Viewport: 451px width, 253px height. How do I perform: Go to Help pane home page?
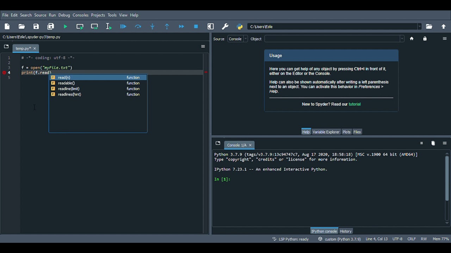pyautogui.click(x=412, y=39)
